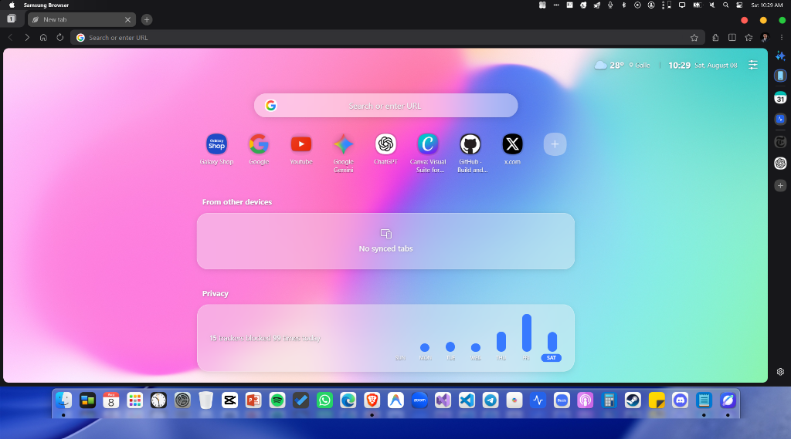Image resolution: width=791 pixels, height=439 pixels.
Task: Open the extensions toolbar icon
Action: (715, 38)
